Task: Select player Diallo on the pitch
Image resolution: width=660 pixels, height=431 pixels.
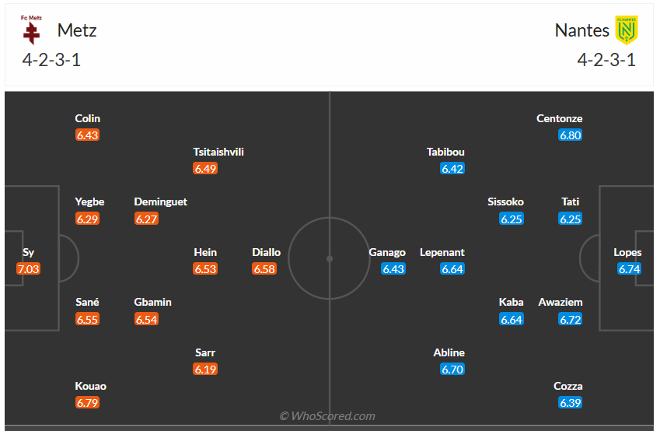Action: point(266,252)
